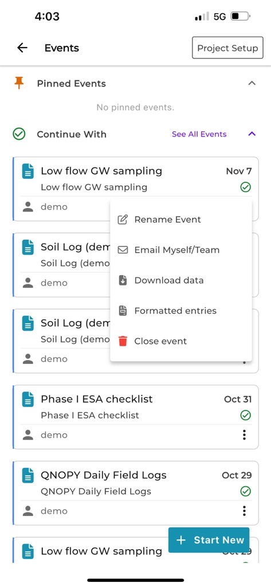Viewport: 271px width, 587px height.
Task: Tap the Start New button
Action: pyautogui.click(x=209, y=540)
